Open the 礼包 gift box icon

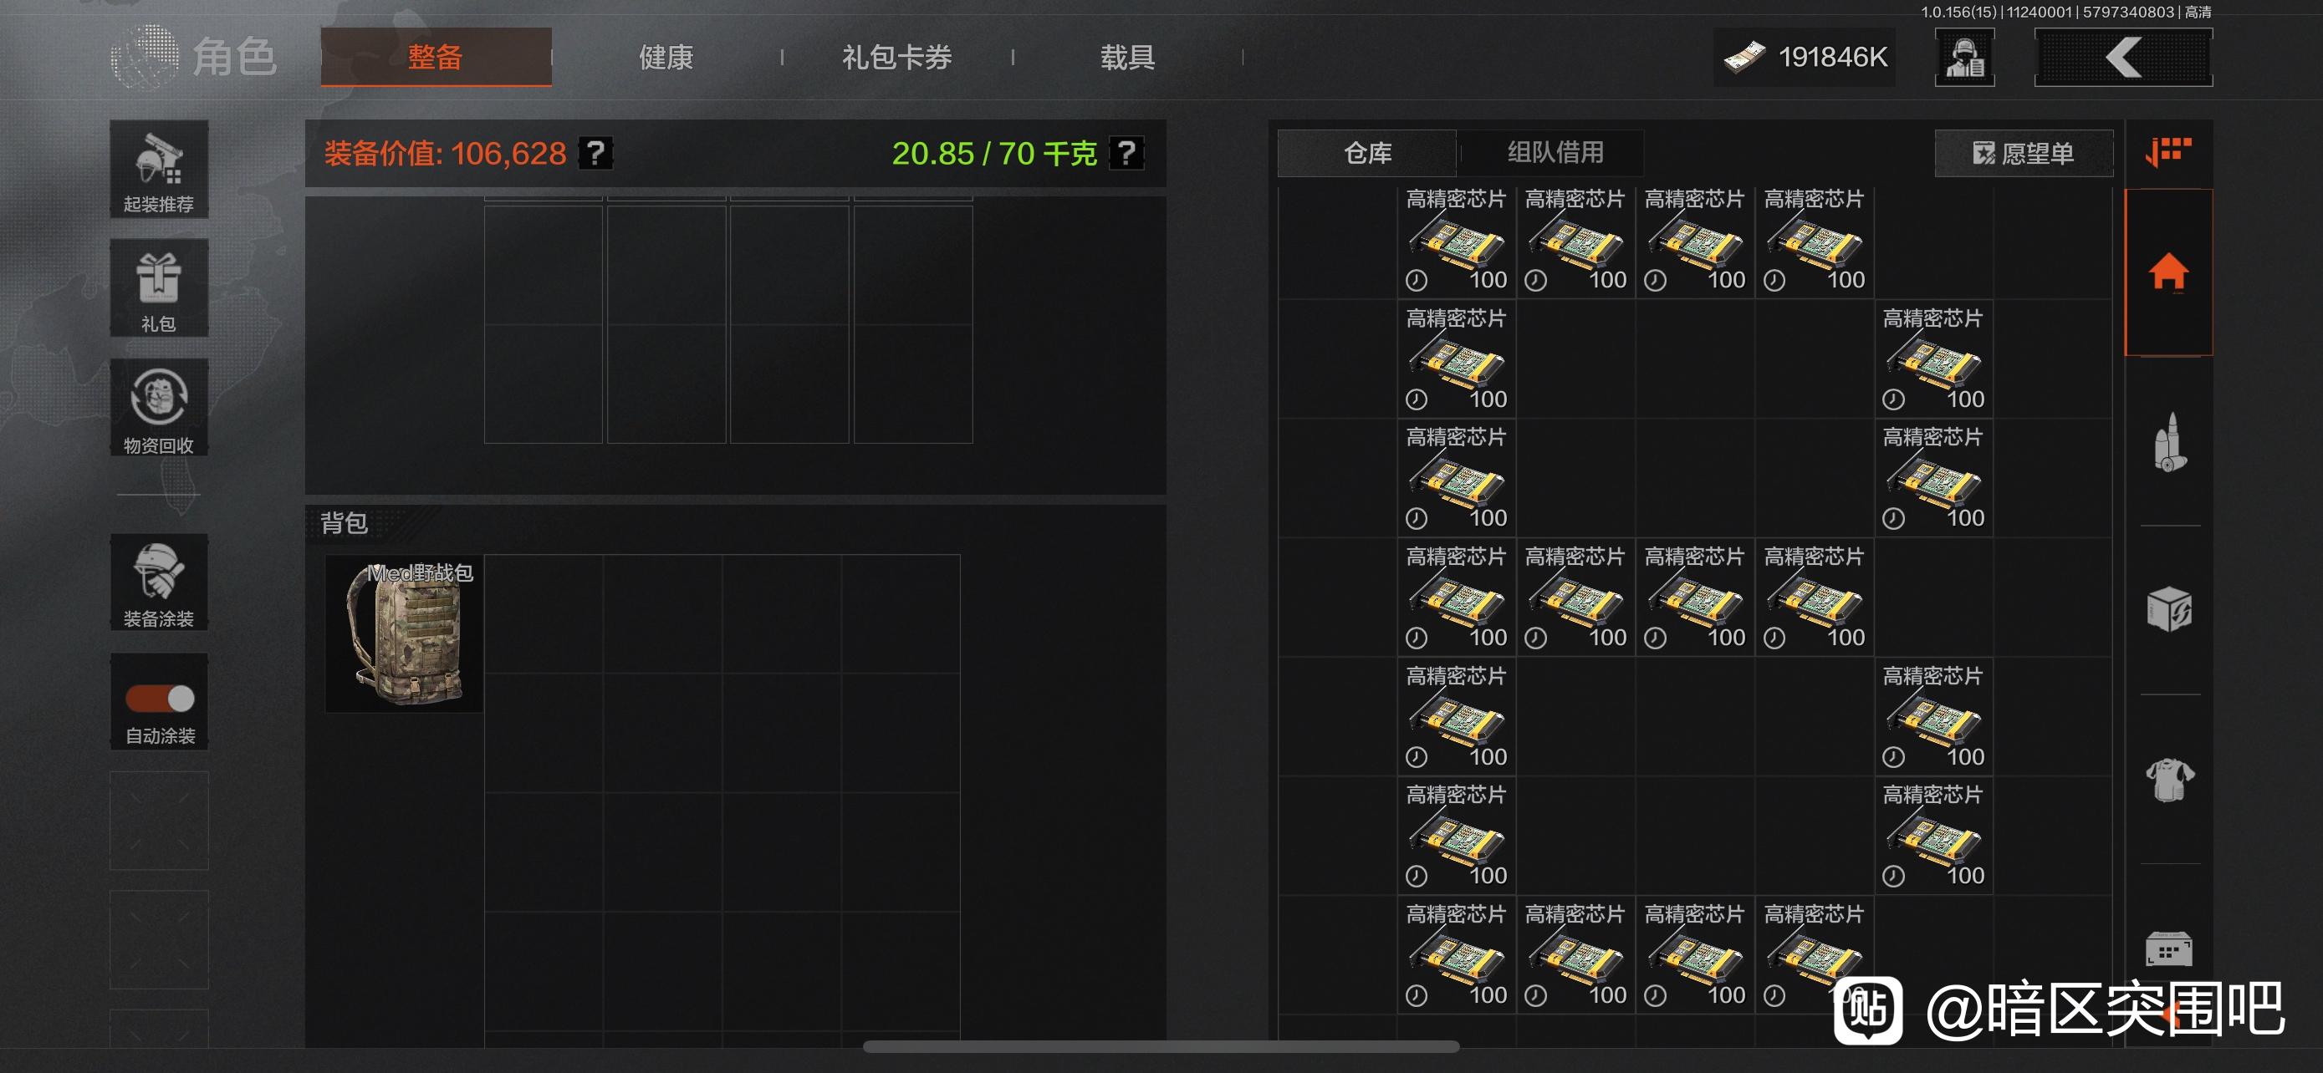[x=159, y=287]
